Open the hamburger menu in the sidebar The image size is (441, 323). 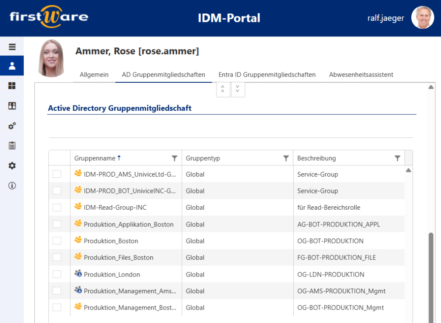(x=12, y=46)
